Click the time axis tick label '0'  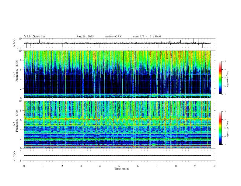(x=24, y=166)
